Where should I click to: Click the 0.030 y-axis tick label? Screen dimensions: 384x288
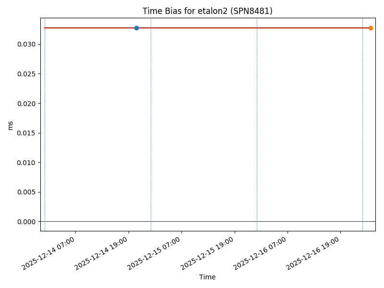click(x=26, y=44)
